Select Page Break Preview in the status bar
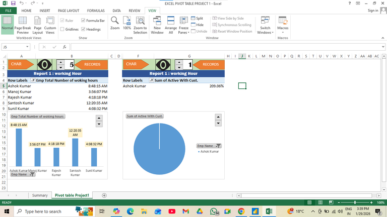This screenshot has width=387, height=217. [x=331, y=202]
